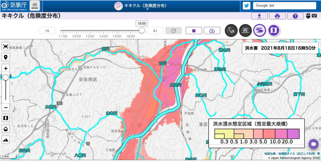Click the location pin icon

point(6,57)
